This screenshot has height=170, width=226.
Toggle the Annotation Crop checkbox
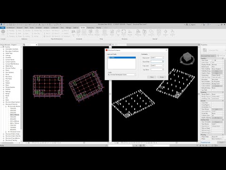[213, 107]
